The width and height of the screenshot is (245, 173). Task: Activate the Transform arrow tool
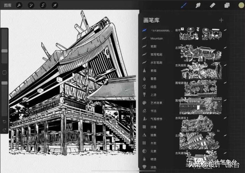pyautogui.click(x=55, y=5)
